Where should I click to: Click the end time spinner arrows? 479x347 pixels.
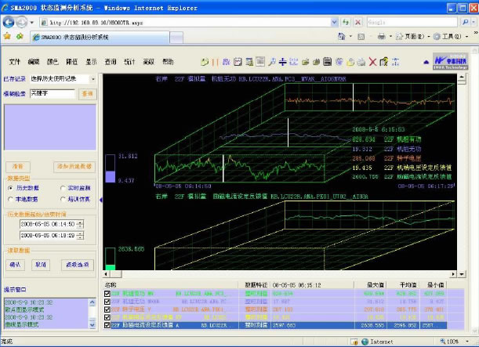(80, 235)
